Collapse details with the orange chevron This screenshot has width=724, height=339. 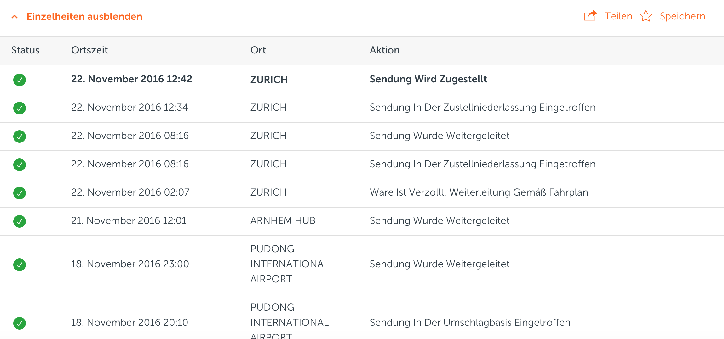pyautogui.click(x=14, y=17)
